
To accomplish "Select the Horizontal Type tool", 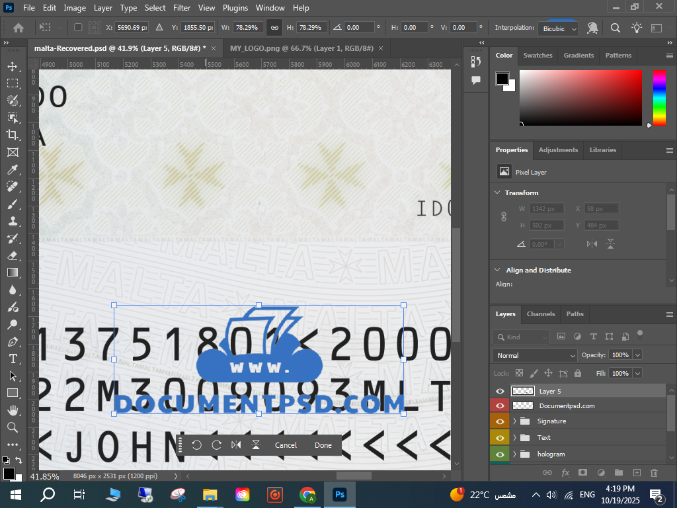I will (13, 359).
